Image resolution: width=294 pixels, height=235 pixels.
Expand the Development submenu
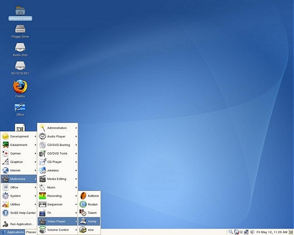pos(19,137)
